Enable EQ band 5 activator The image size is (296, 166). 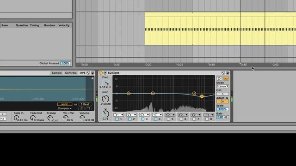168,119
